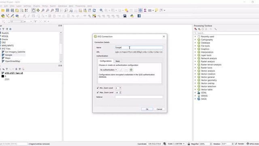Click Browser panel properties info icon
Image resolution: width=259 pixels, height=146 pixels.
point(11,29)
